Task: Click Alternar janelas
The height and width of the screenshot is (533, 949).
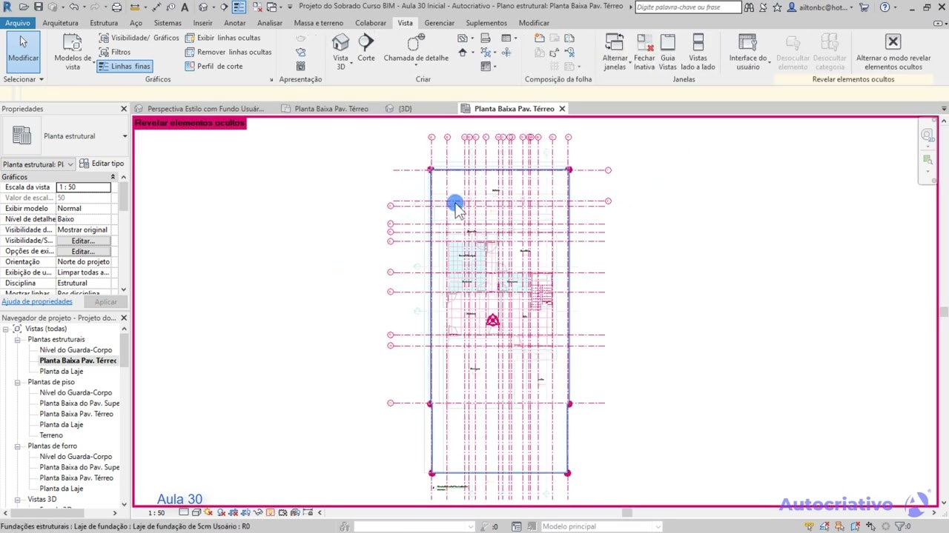Action: [x=615, y=52]
